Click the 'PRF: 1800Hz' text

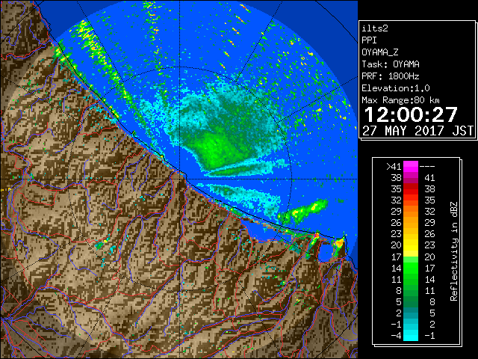pyautogui.click(x=390, y=76)
